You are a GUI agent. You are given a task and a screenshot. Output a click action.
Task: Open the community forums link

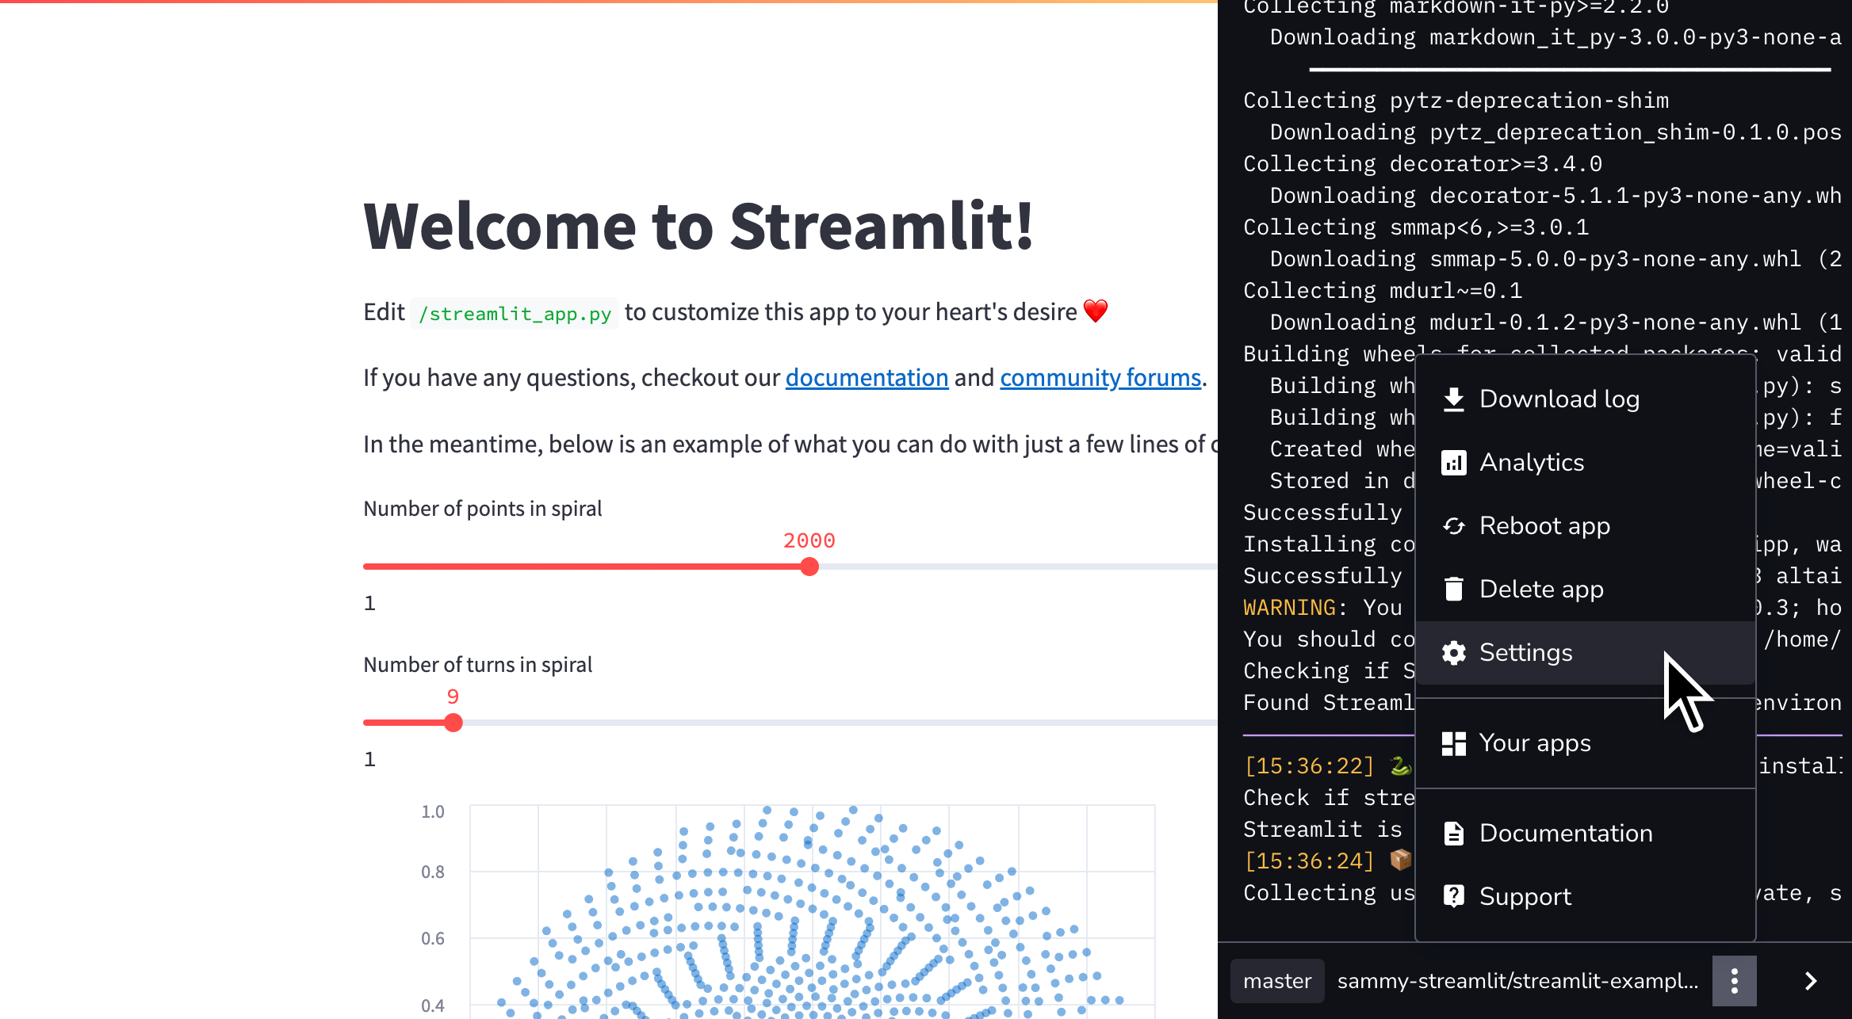click(1100, 377)
